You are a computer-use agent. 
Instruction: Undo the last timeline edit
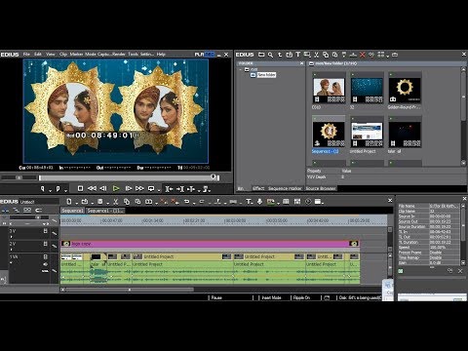(x=186, y=202)
